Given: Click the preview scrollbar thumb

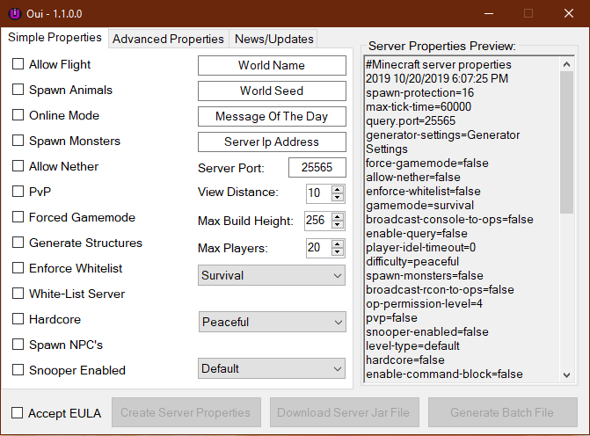Looking at the screenshot, I should [566, 142].
